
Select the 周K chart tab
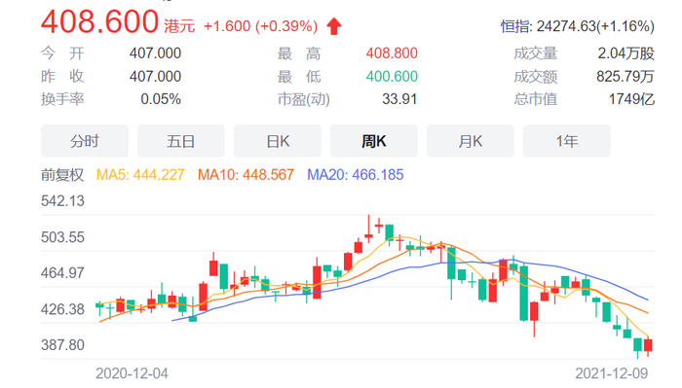pyautogui.click(x=373, y=141)
